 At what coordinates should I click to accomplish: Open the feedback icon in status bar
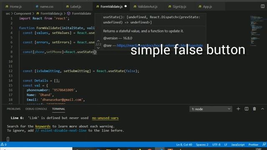[x=264, y=145]
